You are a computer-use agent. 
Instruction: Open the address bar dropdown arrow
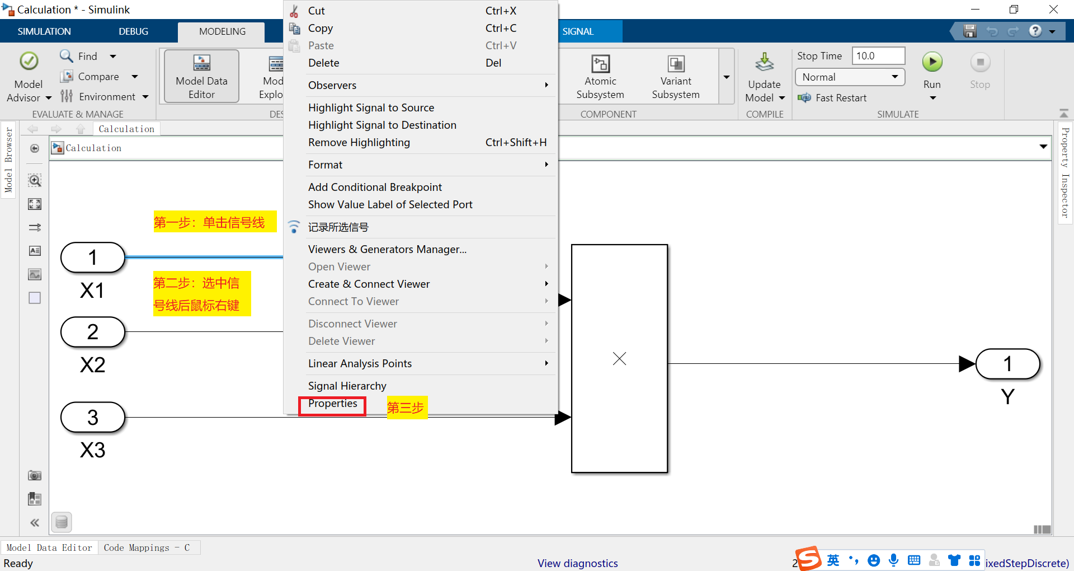(1043, 147)
